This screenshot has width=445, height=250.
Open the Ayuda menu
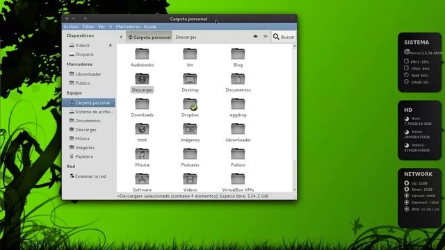point(150,26)
